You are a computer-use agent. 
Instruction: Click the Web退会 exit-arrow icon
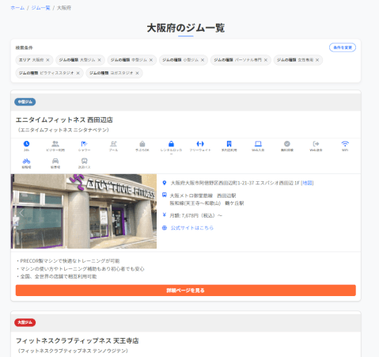click(x=316, y=144)
